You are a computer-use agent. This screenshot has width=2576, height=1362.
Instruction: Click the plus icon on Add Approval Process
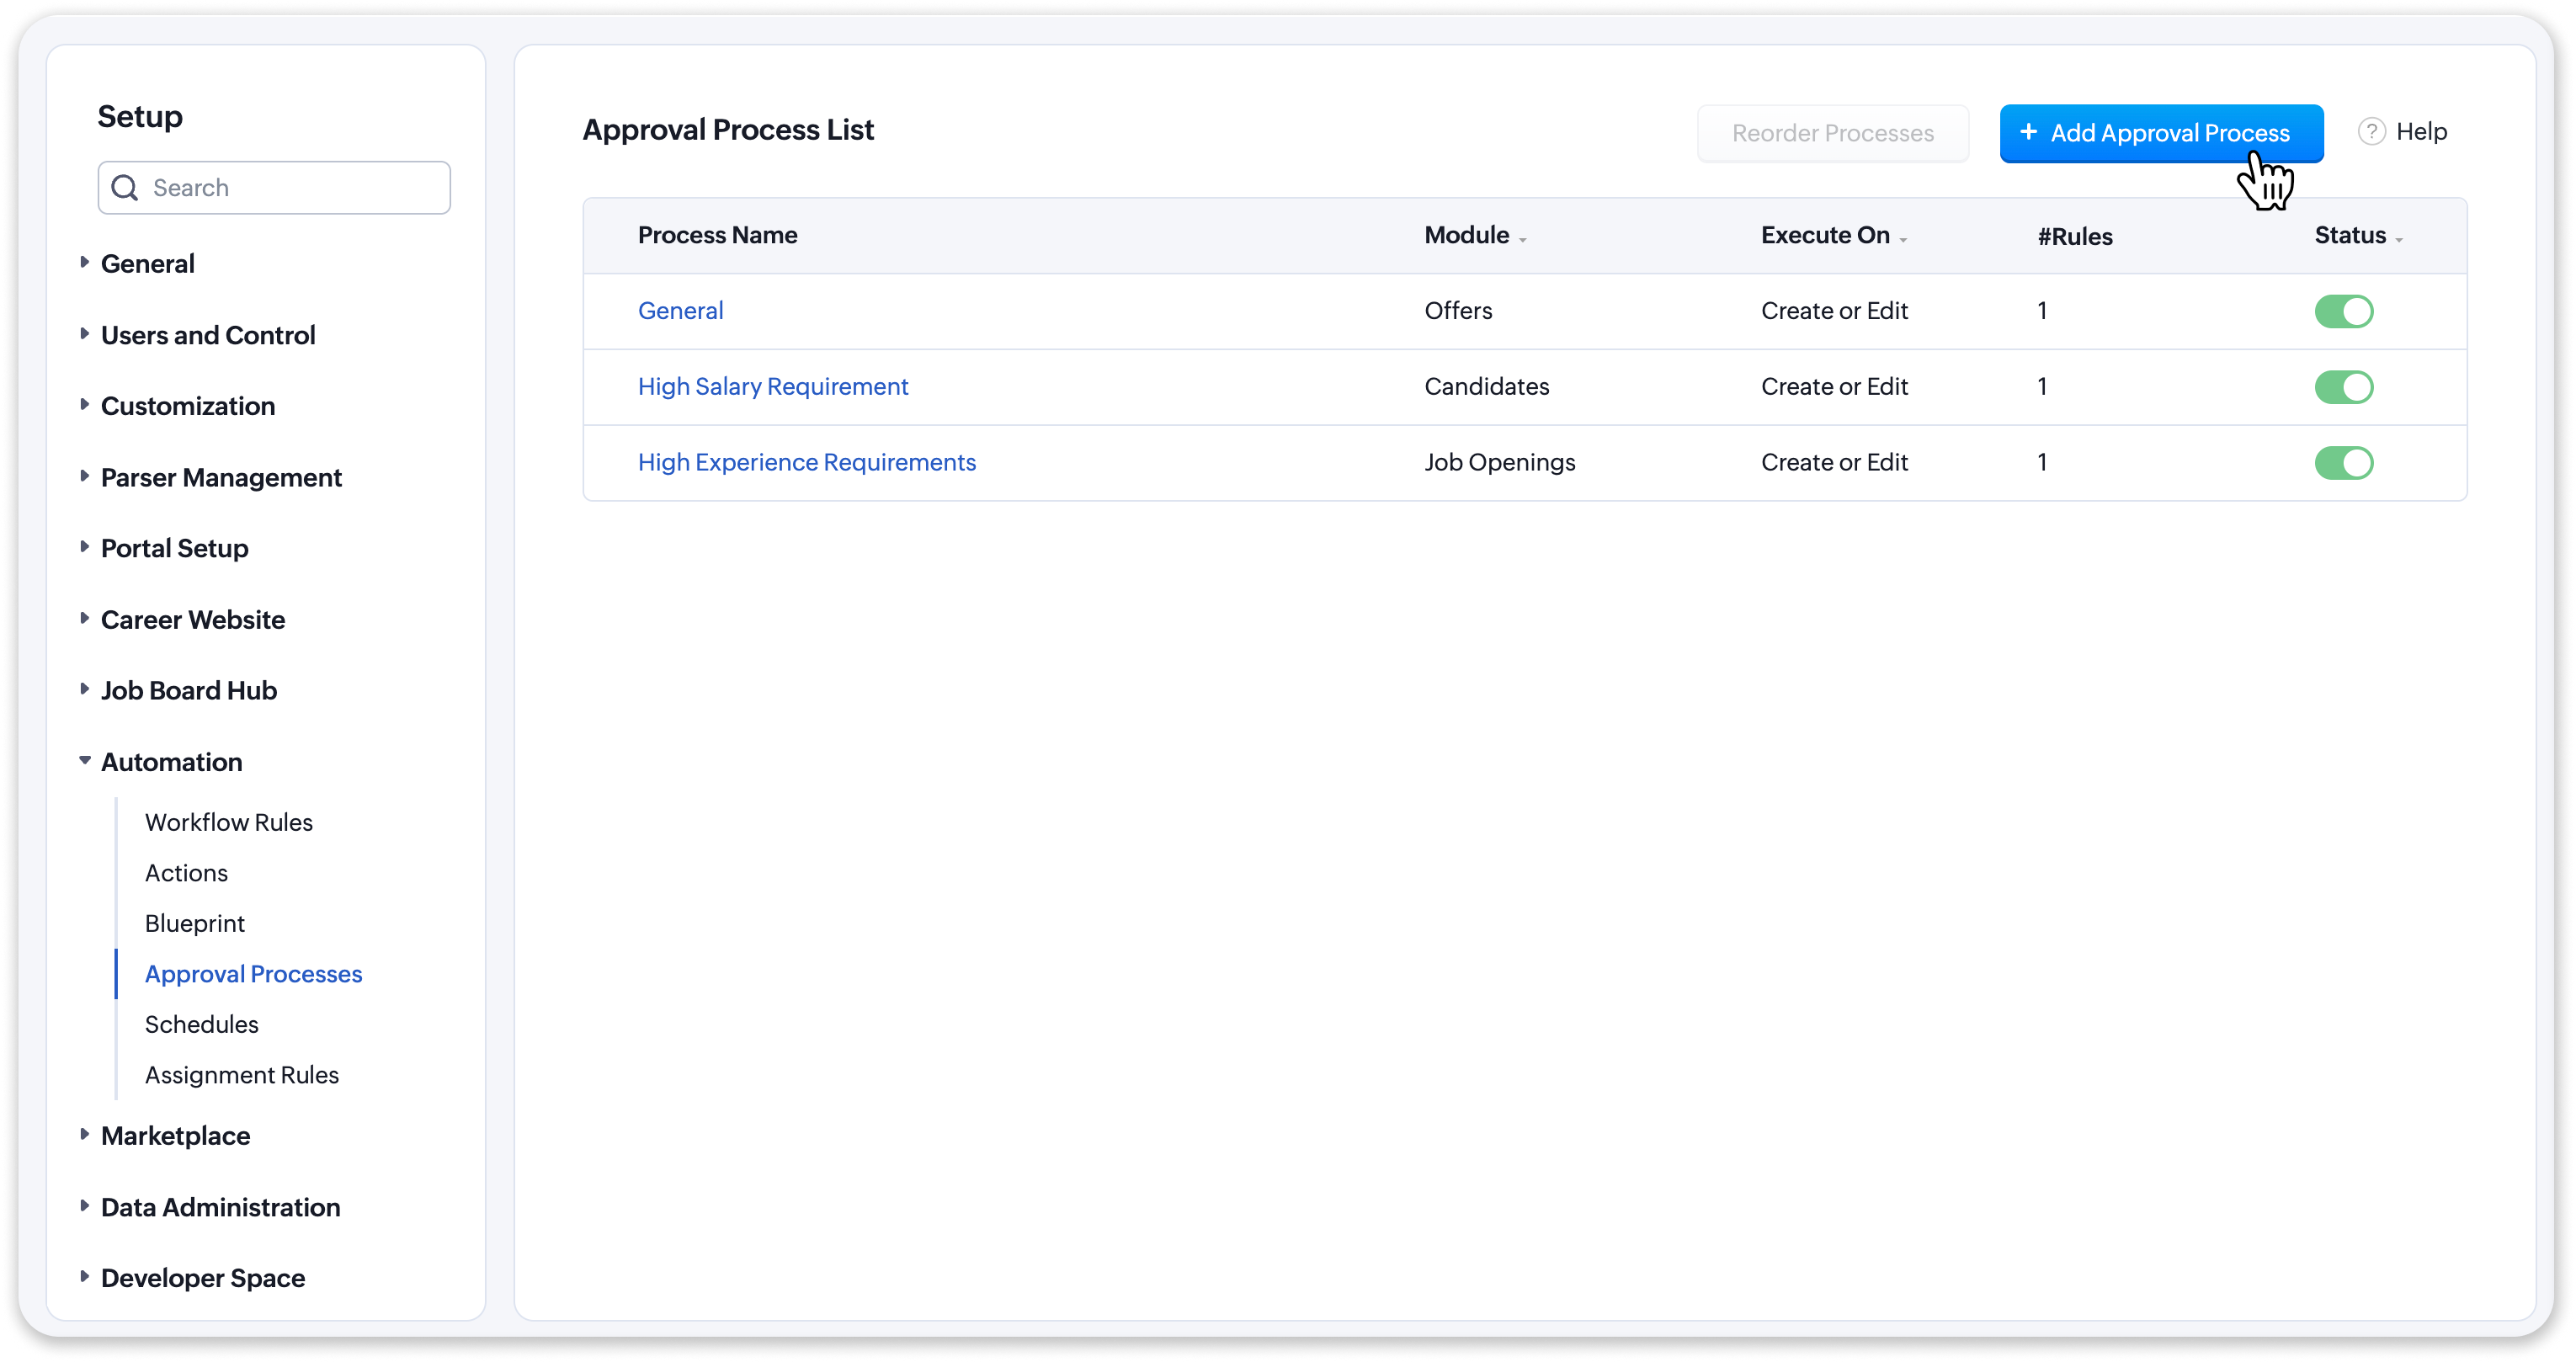(x=2028, y=132)
